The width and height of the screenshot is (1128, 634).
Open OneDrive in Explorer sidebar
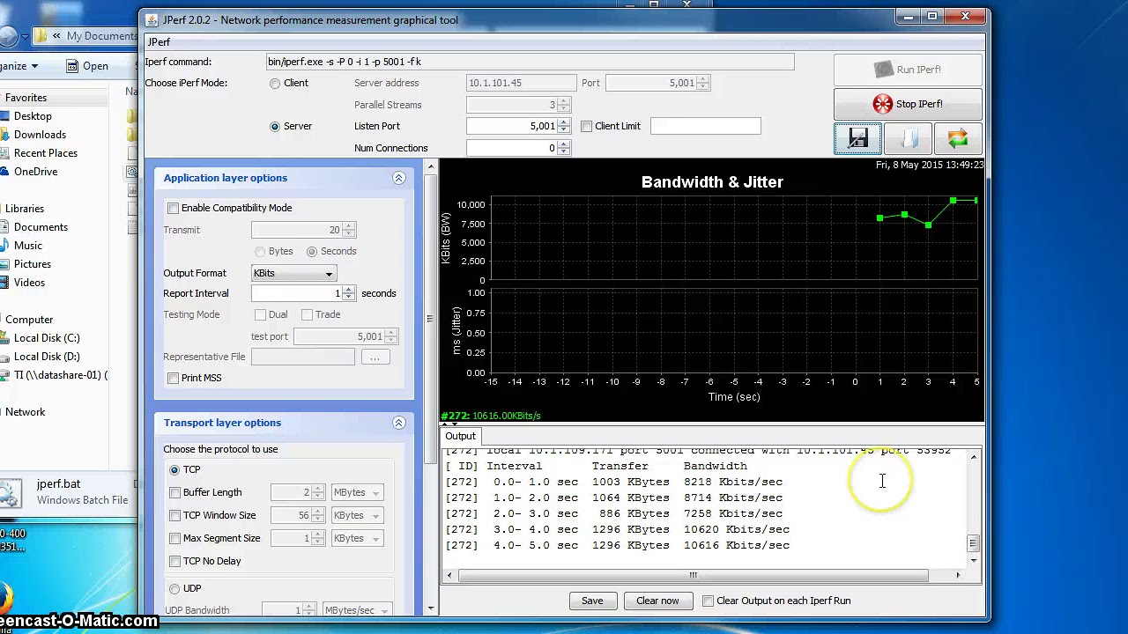click(x=35, y=172)
